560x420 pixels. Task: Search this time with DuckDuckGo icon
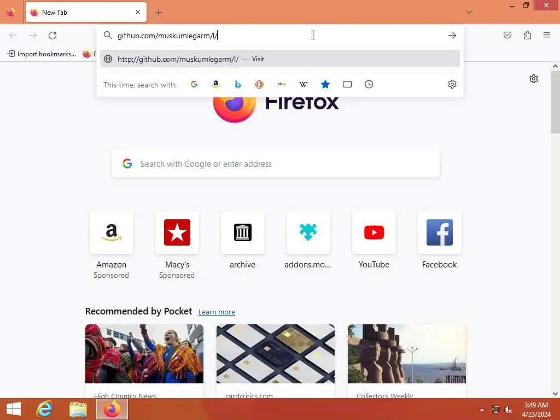(x=260, y=84)
